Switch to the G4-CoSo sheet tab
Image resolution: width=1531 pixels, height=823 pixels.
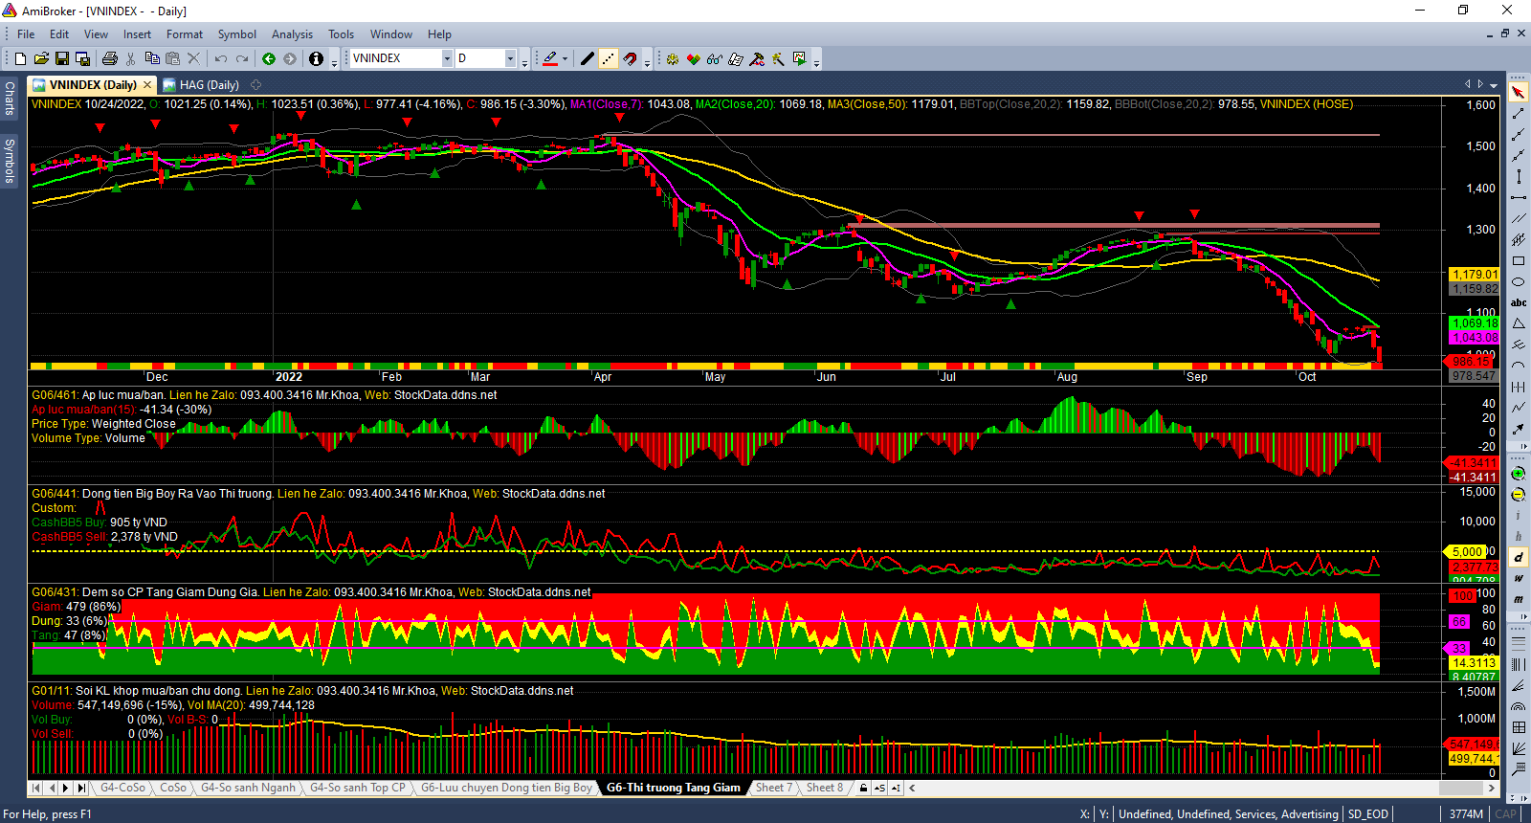[x=122, y=788]
